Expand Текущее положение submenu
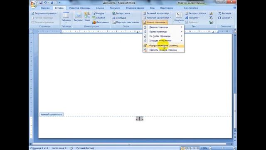 pyautogui.click(x=163, y=41)
